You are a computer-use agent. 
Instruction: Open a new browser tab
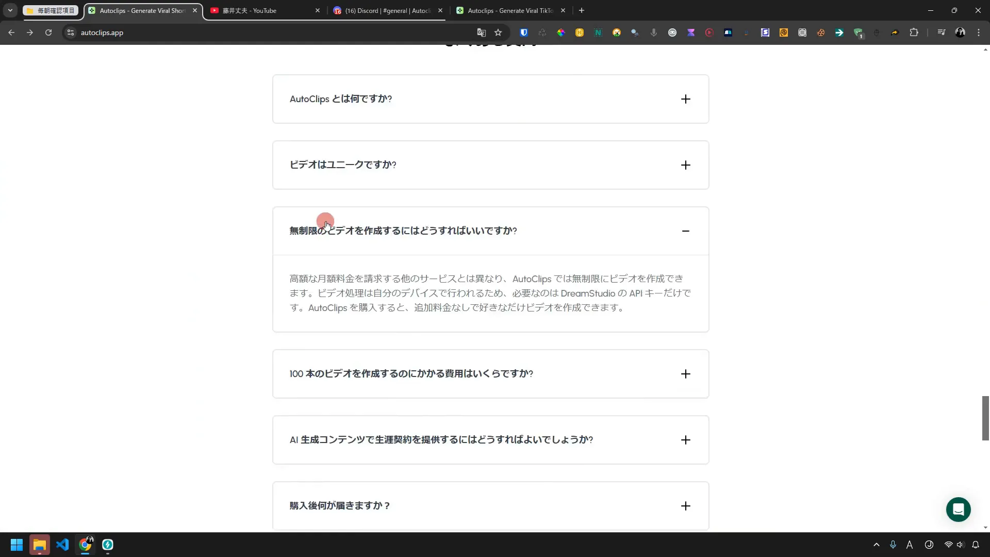click(x=582, y=10)
